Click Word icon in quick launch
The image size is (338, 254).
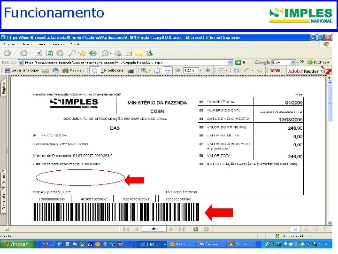point(90,244)
